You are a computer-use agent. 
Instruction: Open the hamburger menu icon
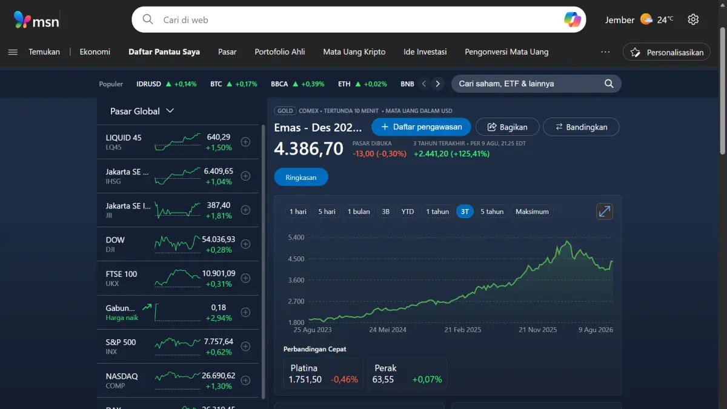pyautogui.click(x=13, y=52)
